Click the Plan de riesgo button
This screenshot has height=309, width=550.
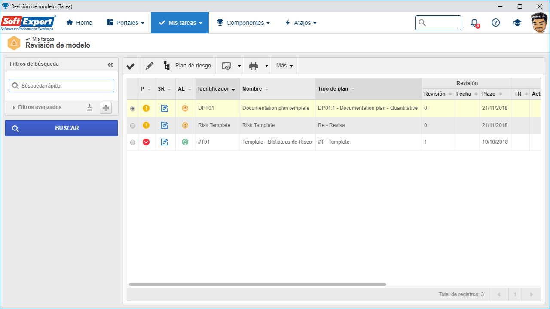(187, 66)
